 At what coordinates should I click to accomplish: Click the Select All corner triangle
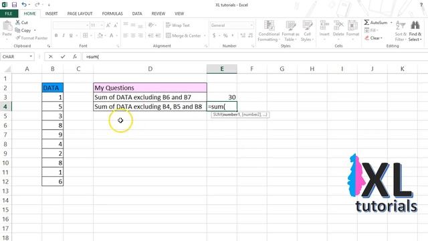(7, 69)
